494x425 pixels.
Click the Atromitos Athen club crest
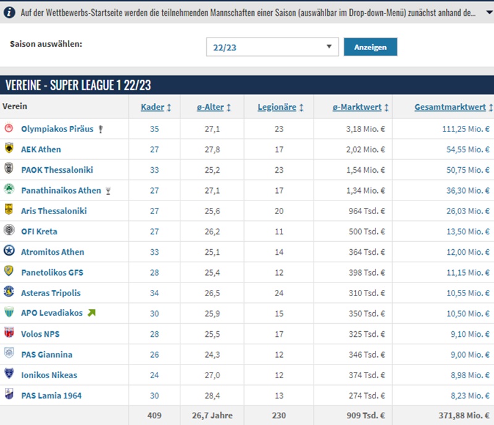(9, 250)
